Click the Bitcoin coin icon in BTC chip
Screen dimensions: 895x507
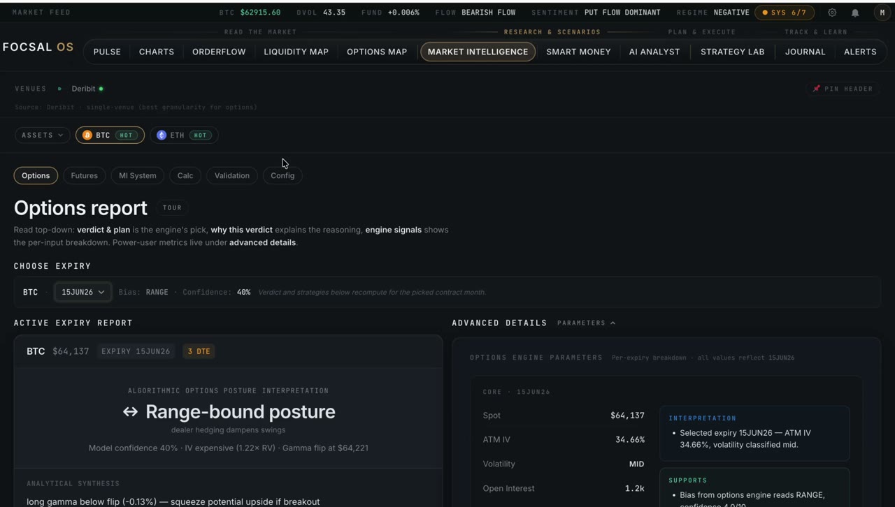(87, 135)
